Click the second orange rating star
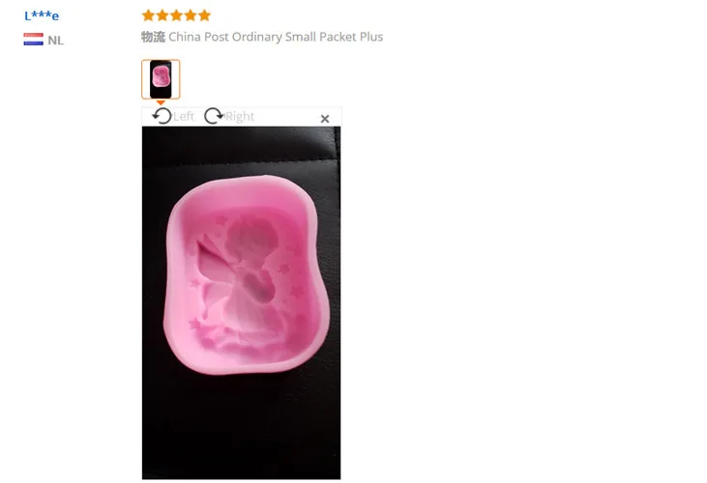Viewport: 707px width, 483px height. point(162,15)
